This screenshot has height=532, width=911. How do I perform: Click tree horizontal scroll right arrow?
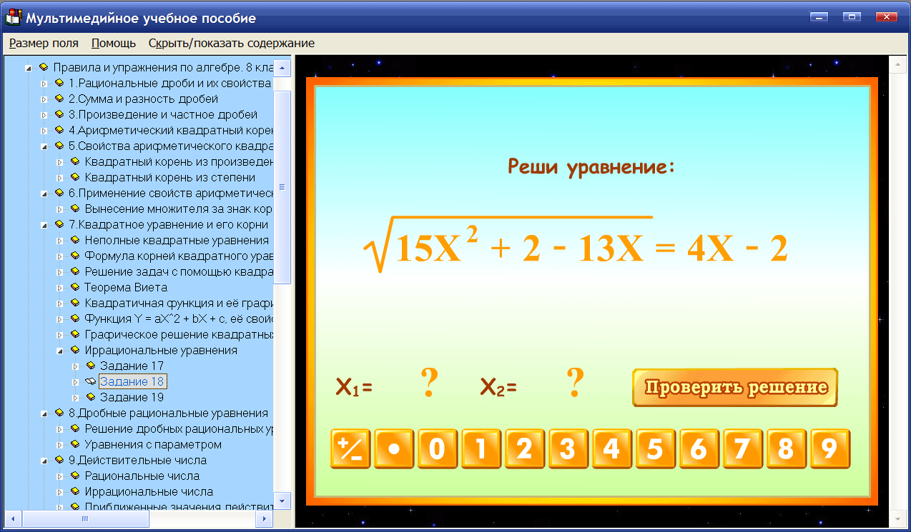266,519
